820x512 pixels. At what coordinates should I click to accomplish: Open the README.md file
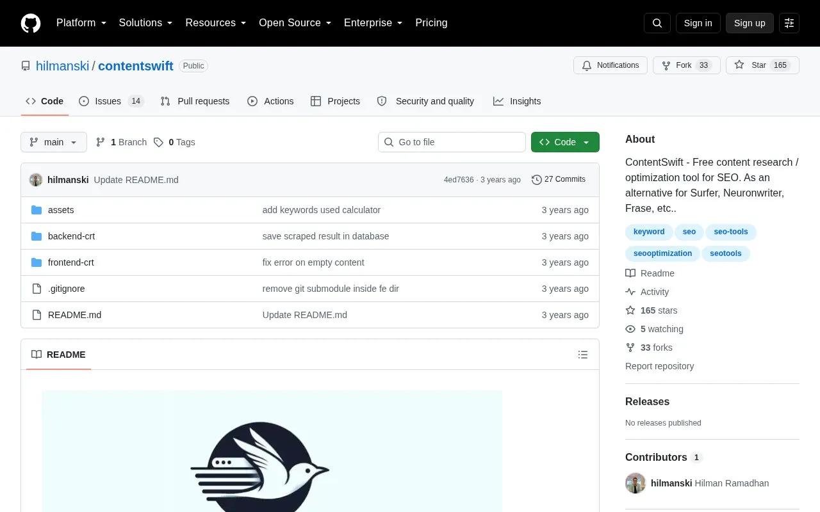click(74, 315)
